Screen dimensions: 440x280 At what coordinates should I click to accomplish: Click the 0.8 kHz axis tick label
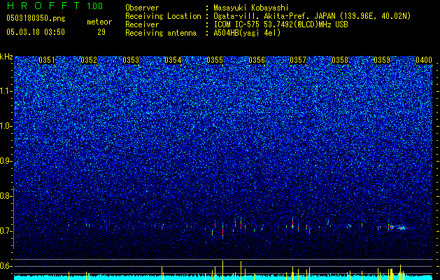[x=5, y=196]
